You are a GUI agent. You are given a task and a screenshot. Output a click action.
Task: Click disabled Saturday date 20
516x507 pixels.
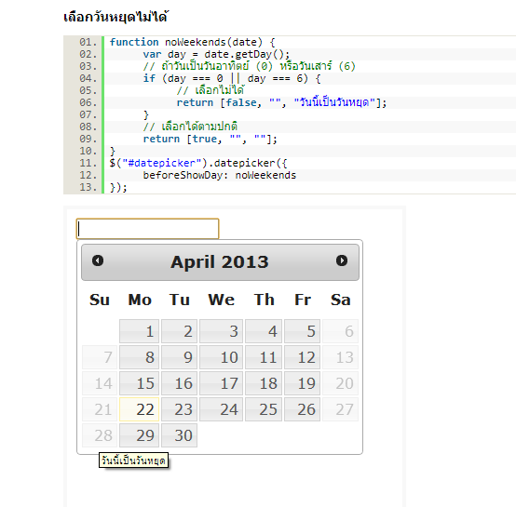[x=340, y=383]
